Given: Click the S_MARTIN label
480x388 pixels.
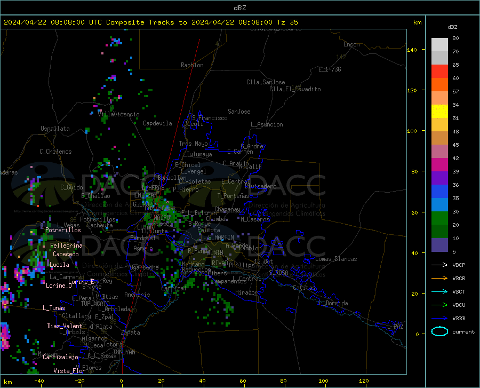Looking at the screenshot, I should point(221,237).
